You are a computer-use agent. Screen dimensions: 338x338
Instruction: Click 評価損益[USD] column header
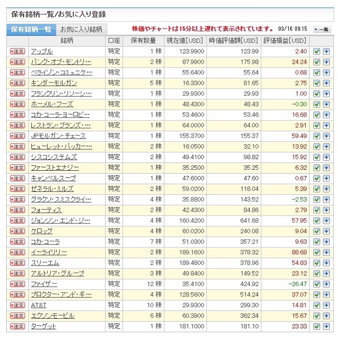(x=285, y=41)
